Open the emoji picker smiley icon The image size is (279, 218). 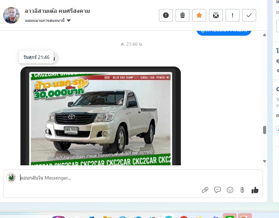coord(230,190)
